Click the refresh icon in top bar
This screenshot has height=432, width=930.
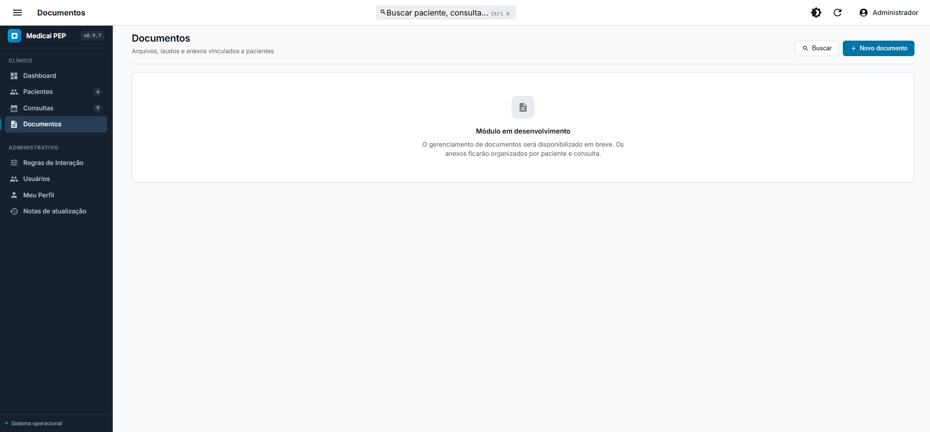pos(837,13)
